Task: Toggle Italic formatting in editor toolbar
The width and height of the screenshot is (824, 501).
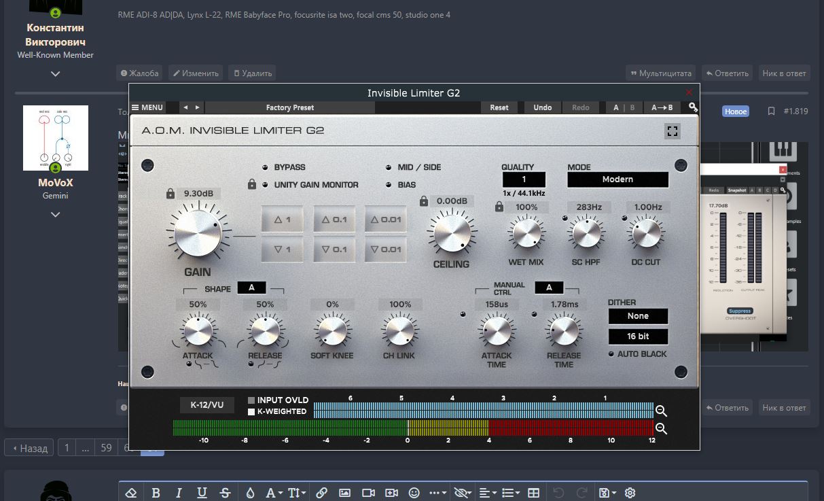Action: [x=179, y=493]
